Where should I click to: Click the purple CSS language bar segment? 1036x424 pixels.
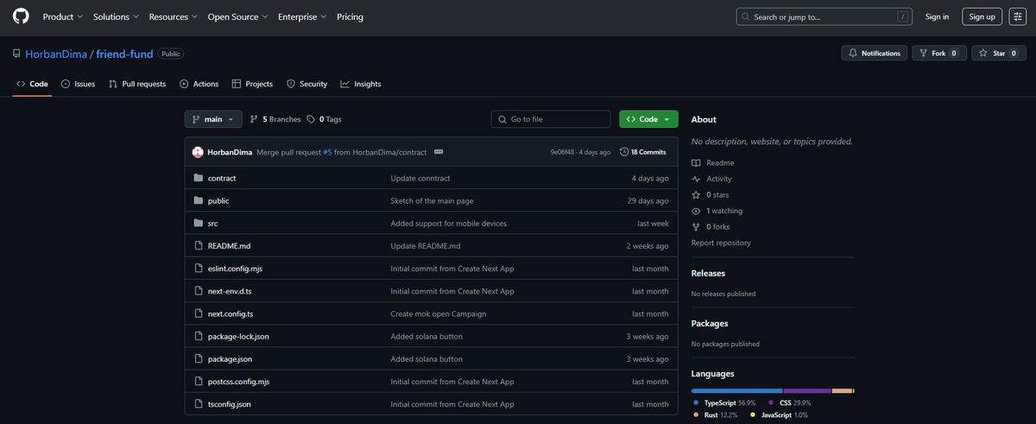click(x=807, y=390)
